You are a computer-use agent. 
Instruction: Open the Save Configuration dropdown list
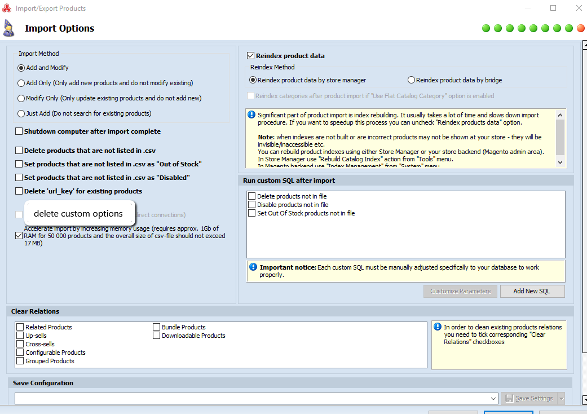point(493,398)
